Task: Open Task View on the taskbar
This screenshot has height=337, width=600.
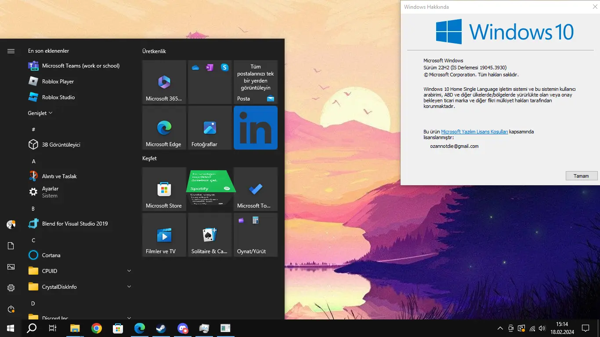Action: (x=53, y=328)
